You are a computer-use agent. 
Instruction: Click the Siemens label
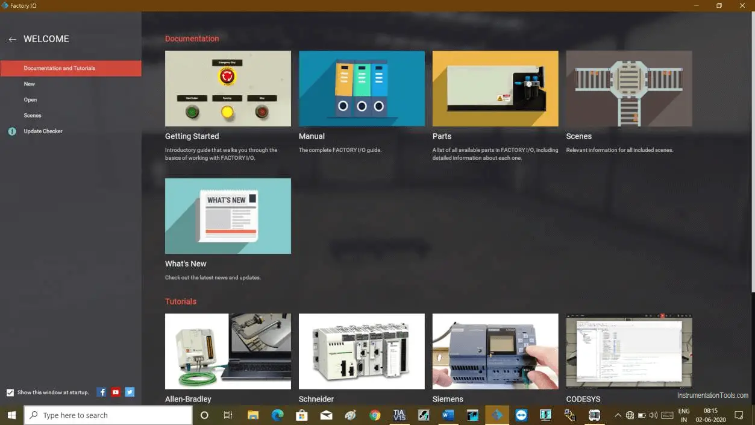coord(448,399)
